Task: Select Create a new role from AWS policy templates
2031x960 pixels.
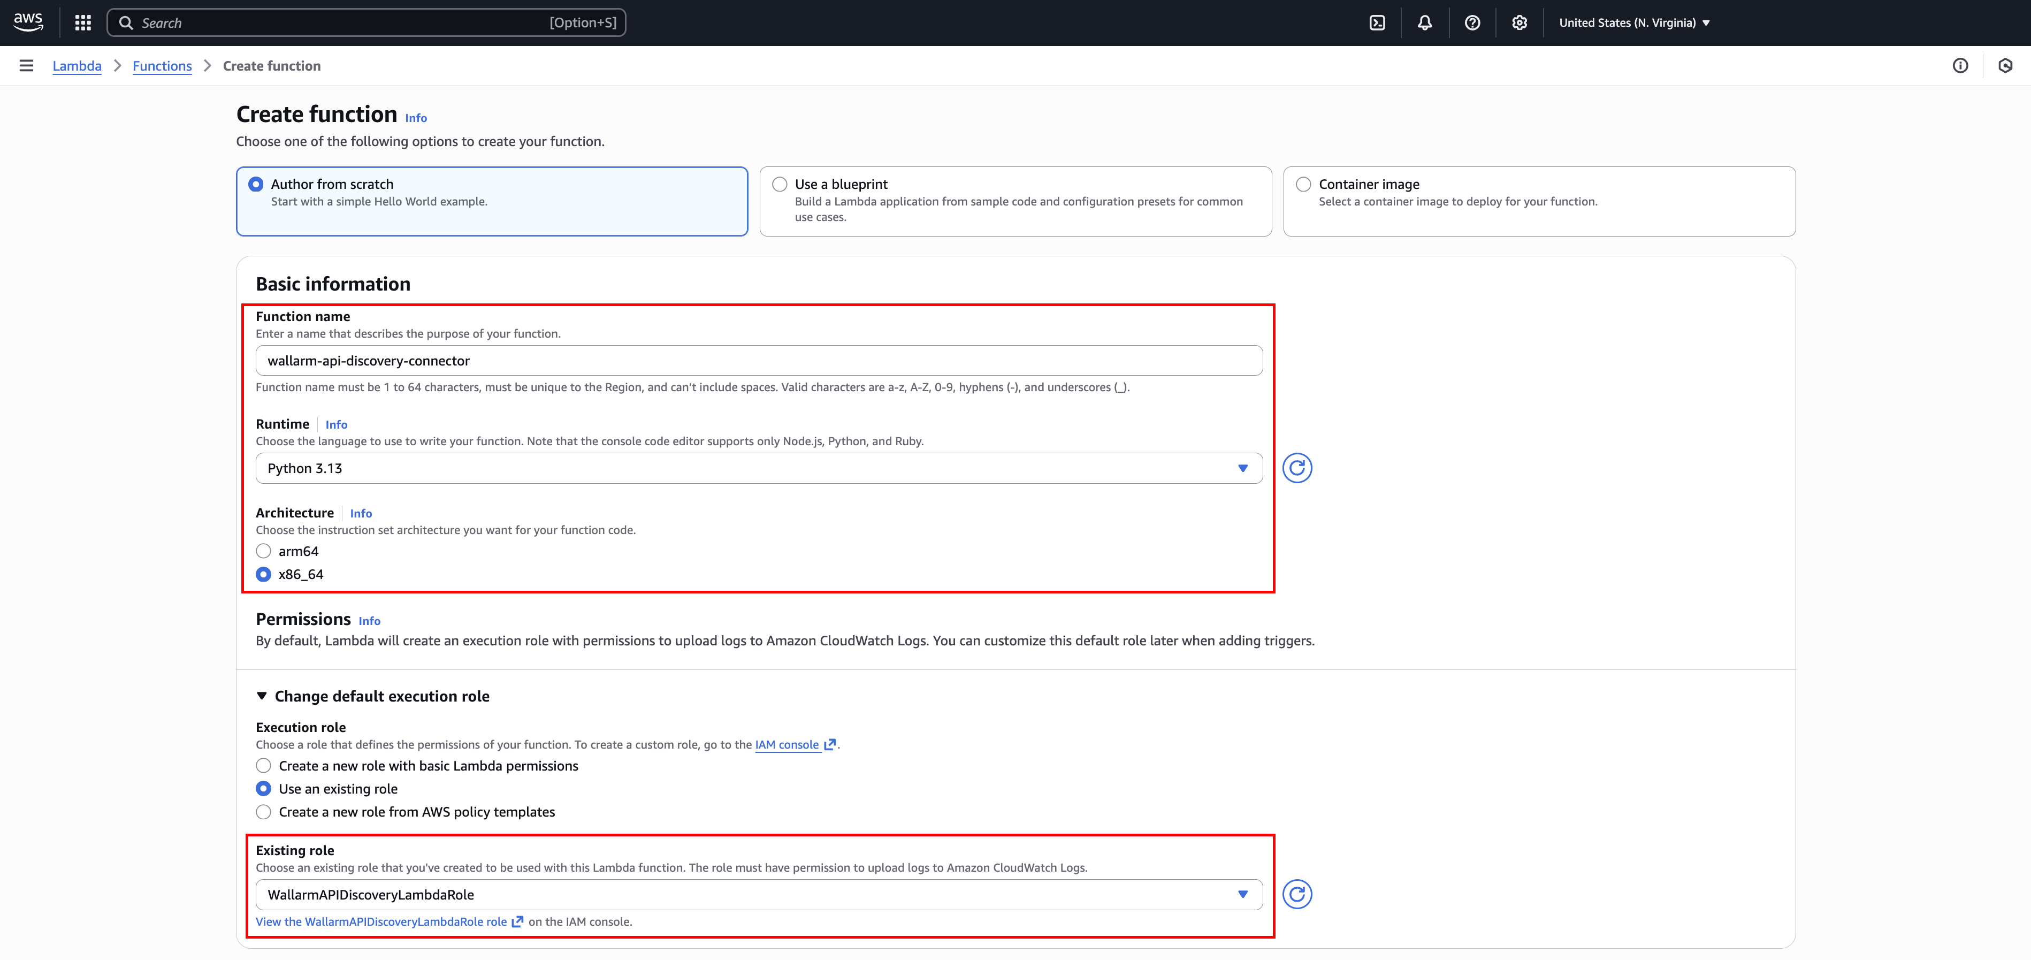Action: (263, 812)
